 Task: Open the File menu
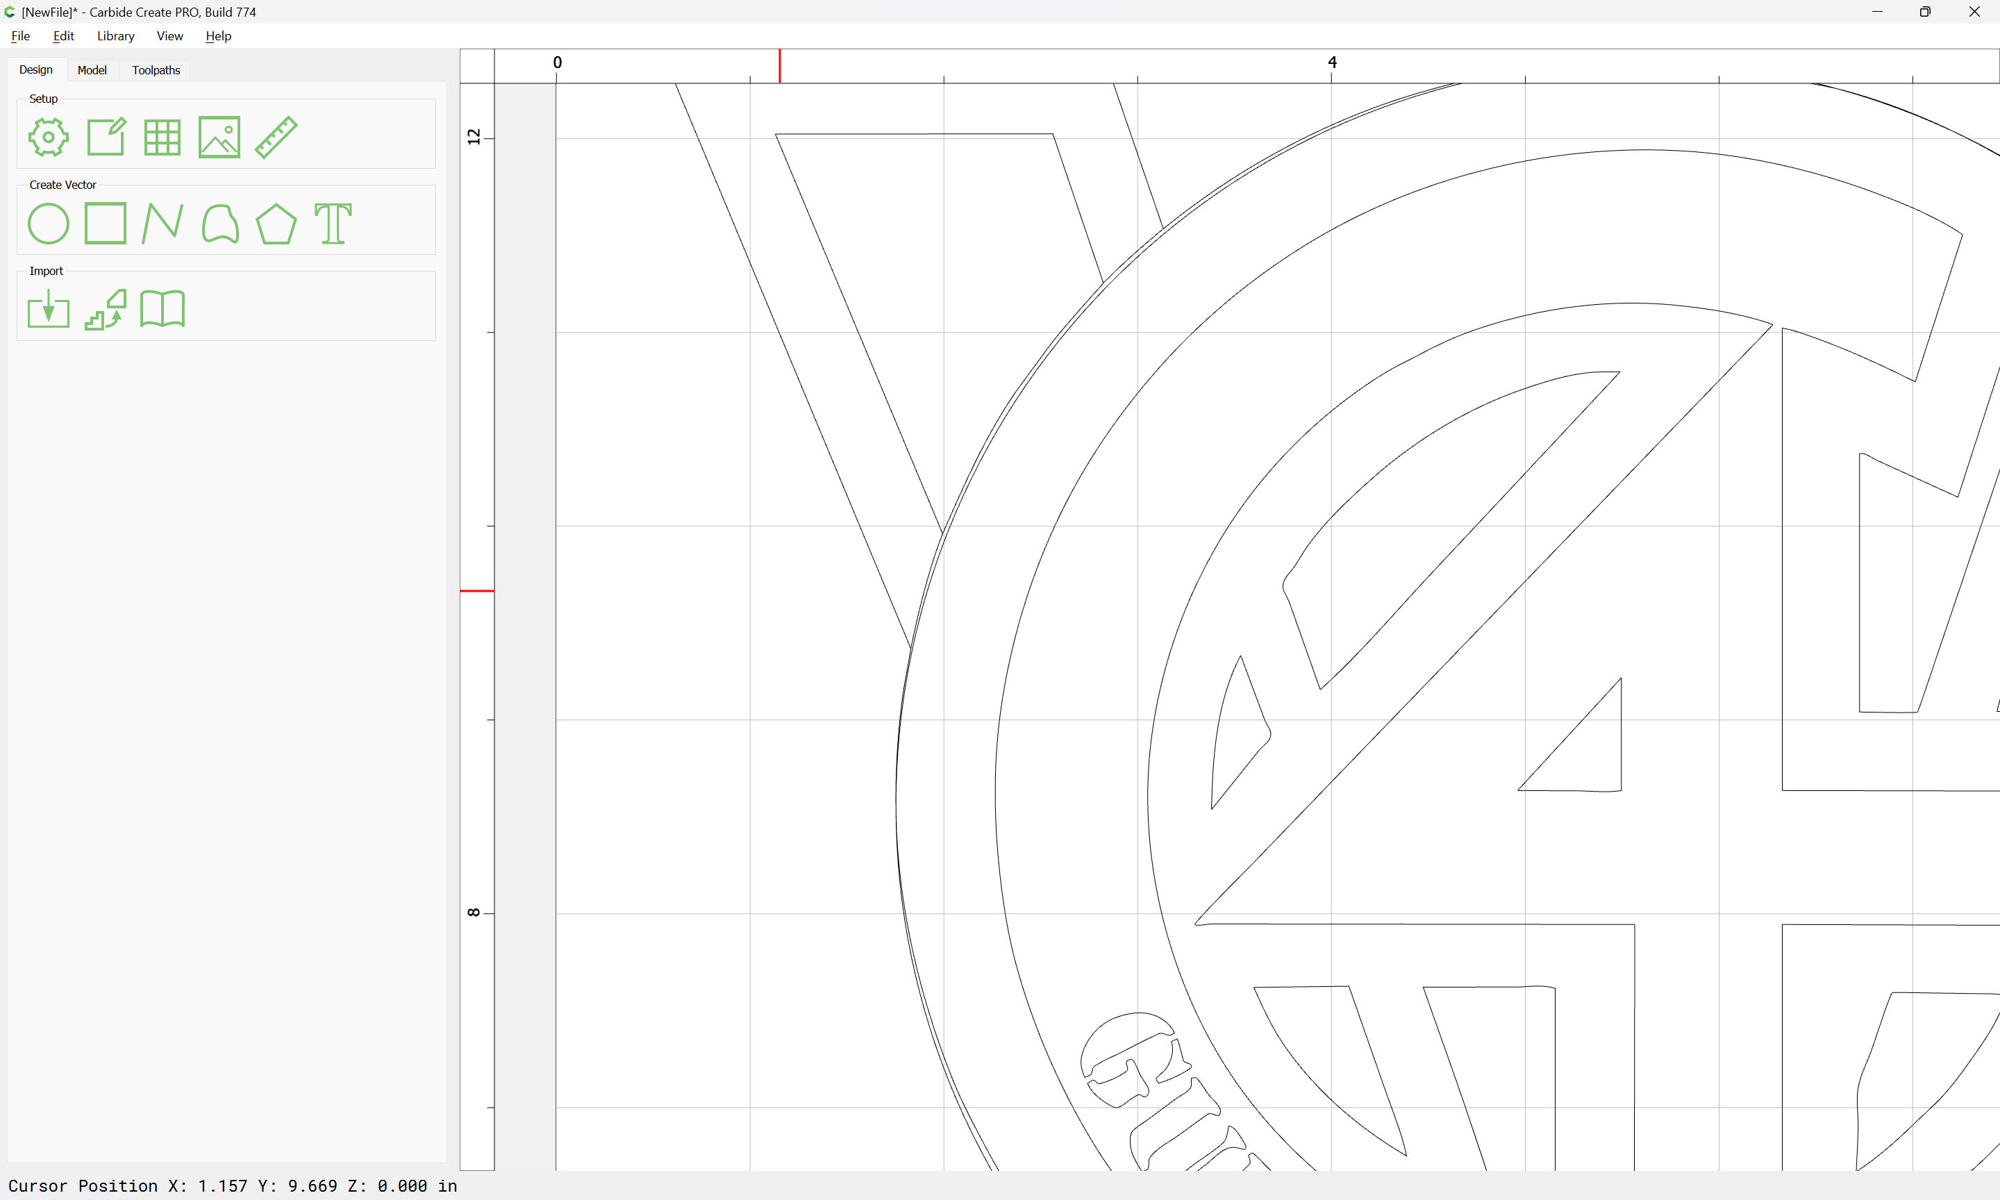tap(21, 35)
